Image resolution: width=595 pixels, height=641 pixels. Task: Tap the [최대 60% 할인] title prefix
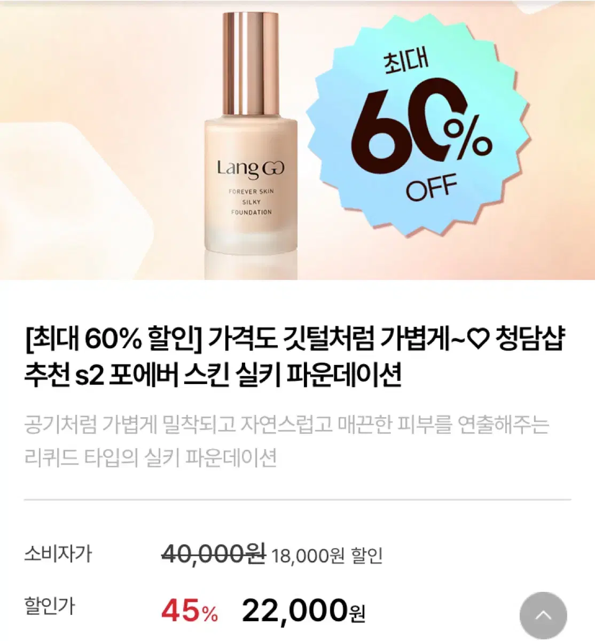(x=113, y=339)
